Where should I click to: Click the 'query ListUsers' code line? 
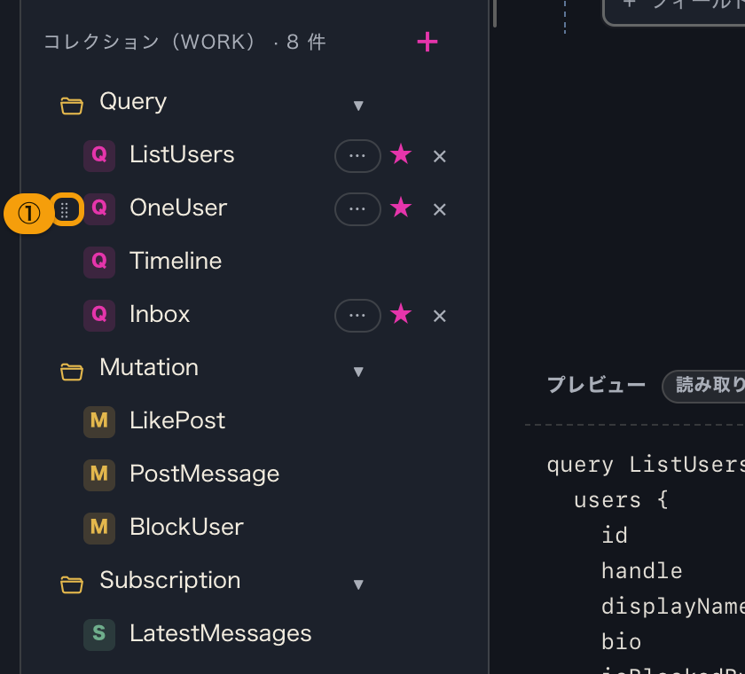(x=646, y=465)
